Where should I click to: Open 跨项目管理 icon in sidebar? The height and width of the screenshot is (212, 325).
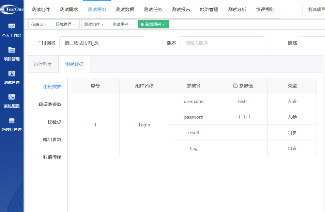pyautogui.click(x=12, y=121)
